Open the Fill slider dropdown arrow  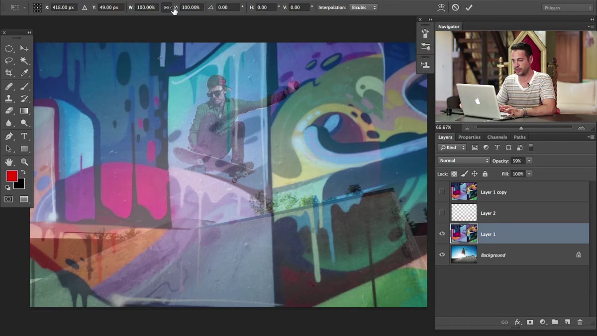(x=529, y=174)
